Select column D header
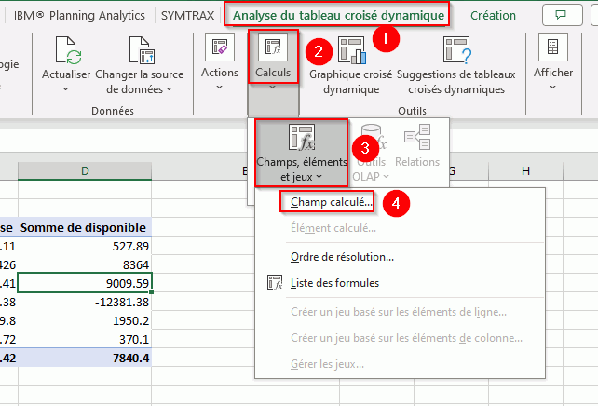This screenshot has width=598, height=406. tap(85, 171)
